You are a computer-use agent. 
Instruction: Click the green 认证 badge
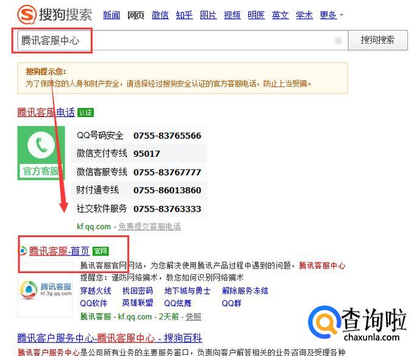click(85, 113)
